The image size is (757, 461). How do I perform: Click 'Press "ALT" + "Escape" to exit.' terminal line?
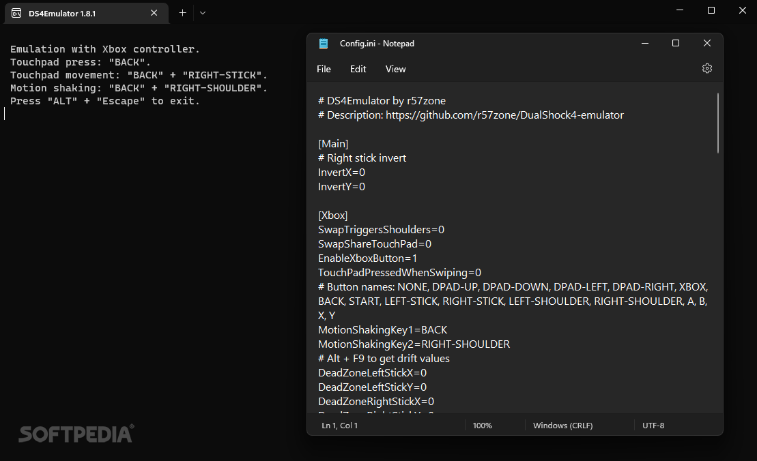104,101
